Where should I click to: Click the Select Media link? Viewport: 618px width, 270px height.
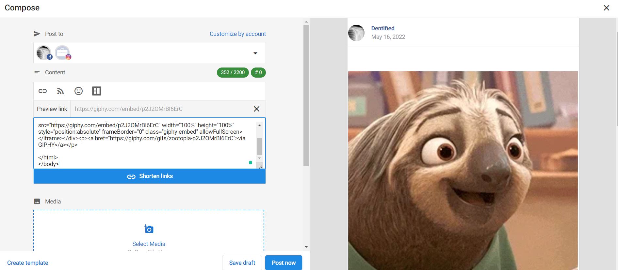tap(149, 244)
